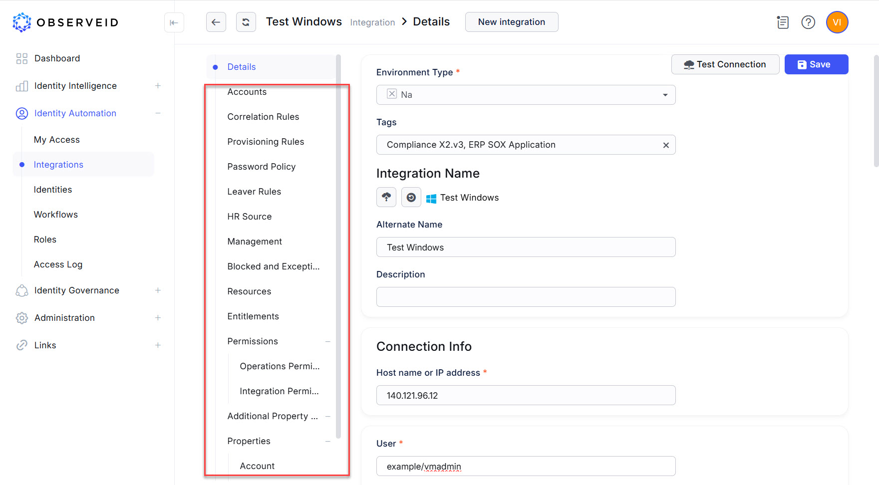Upload a custom integration logo
The image size is (879, 485).
(x=386, y=197)
